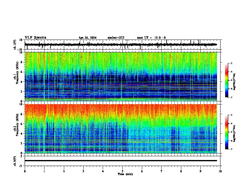Click the ch.2 spectrogram color scale bar

227,132
